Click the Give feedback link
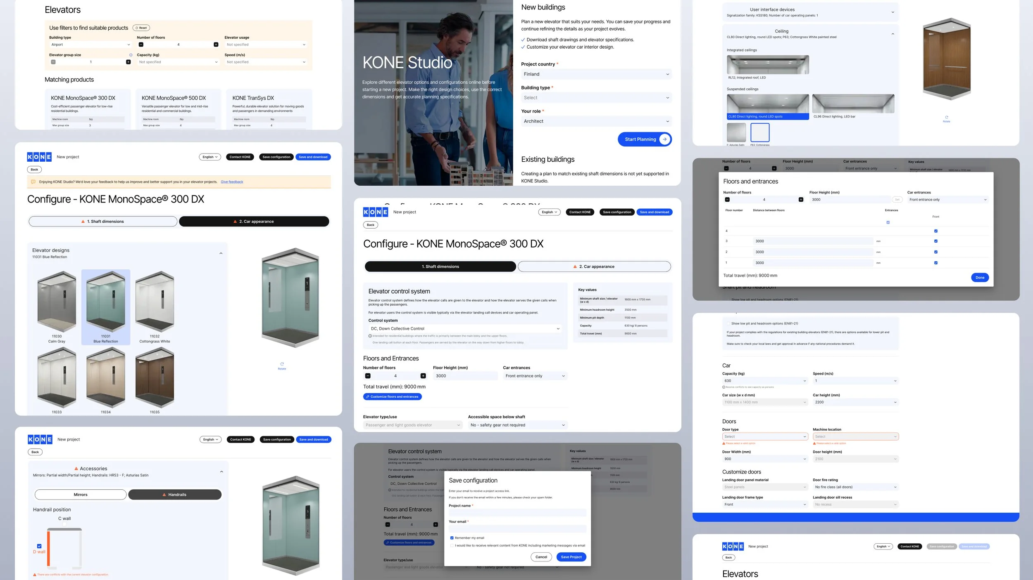This screenshot has height=580, width=1033. tap(231, 182)
